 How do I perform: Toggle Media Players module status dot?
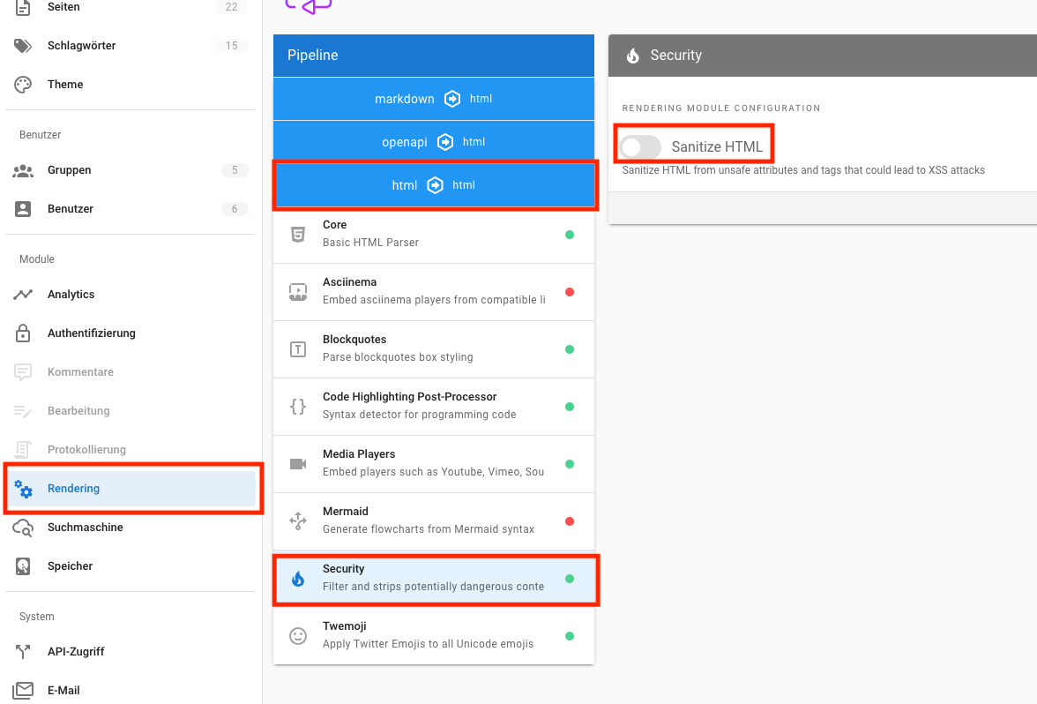click(x=570, y=464)
